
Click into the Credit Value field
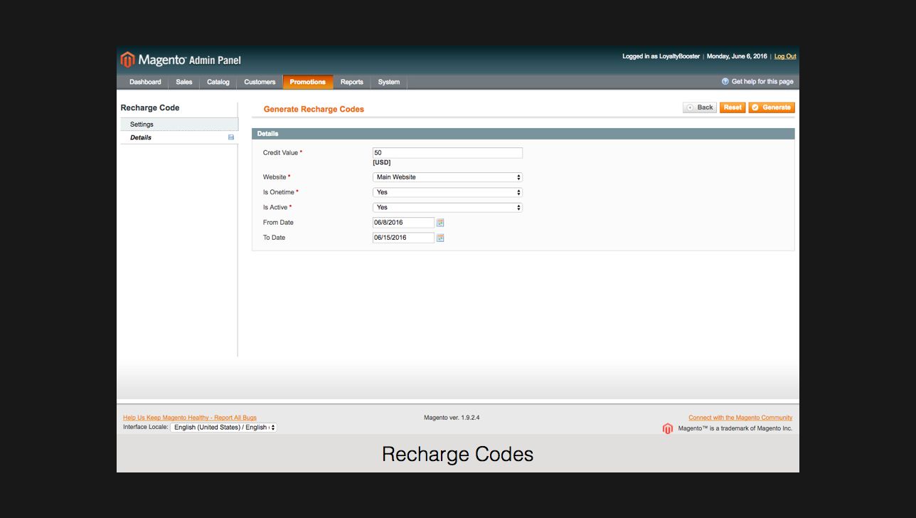(447, 153)
